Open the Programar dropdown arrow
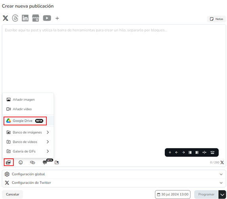Viewport: 227px width, 199px height. (222, 195)
